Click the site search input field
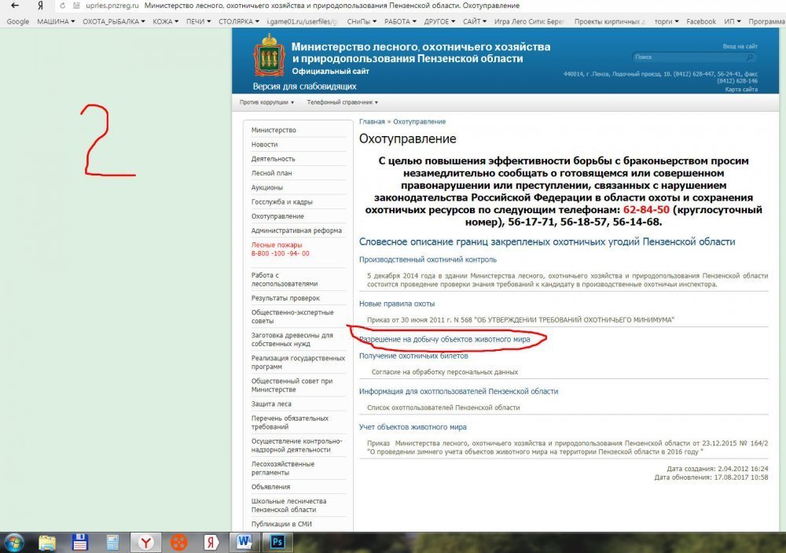This screenshot has width=786, height=553. 688,57
